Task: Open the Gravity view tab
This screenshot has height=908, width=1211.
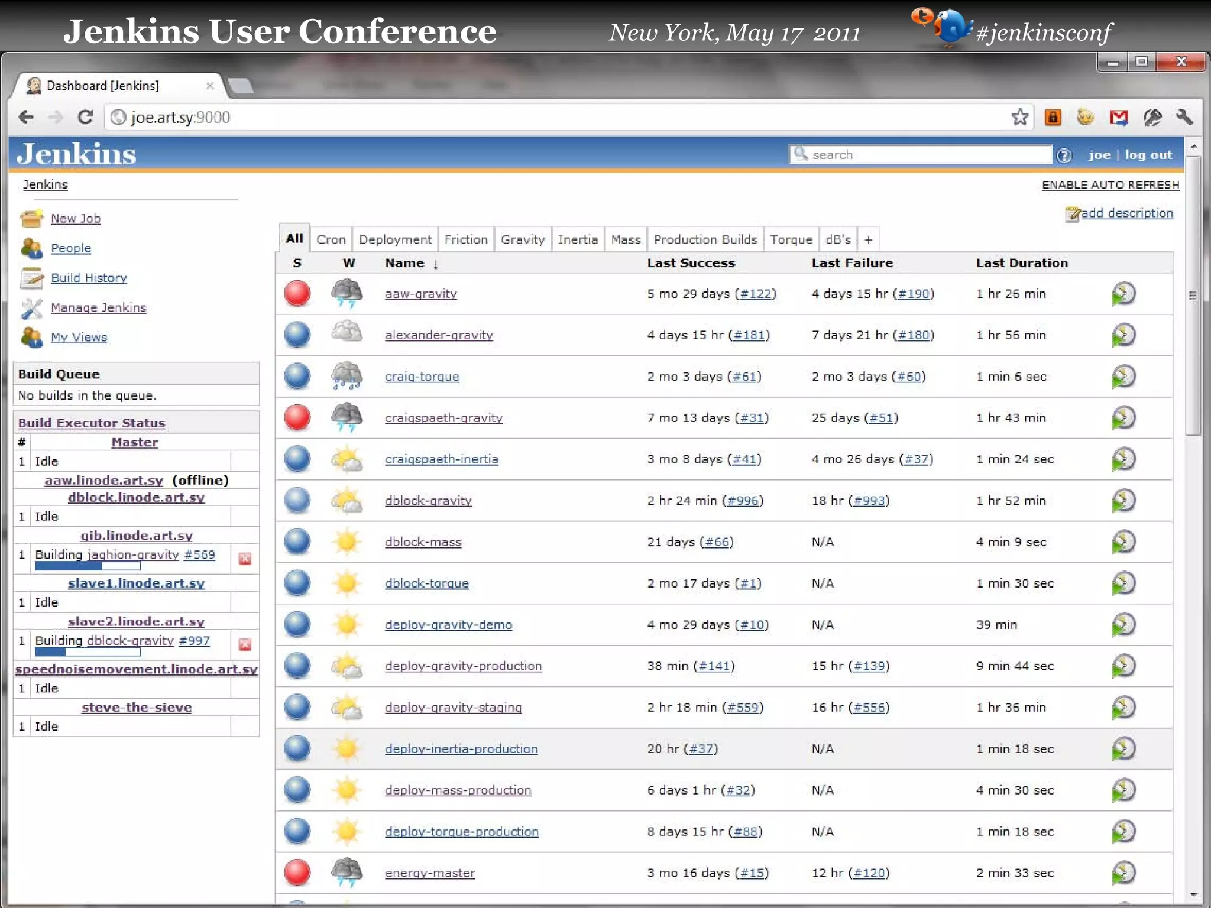Action: pos(523,240)
